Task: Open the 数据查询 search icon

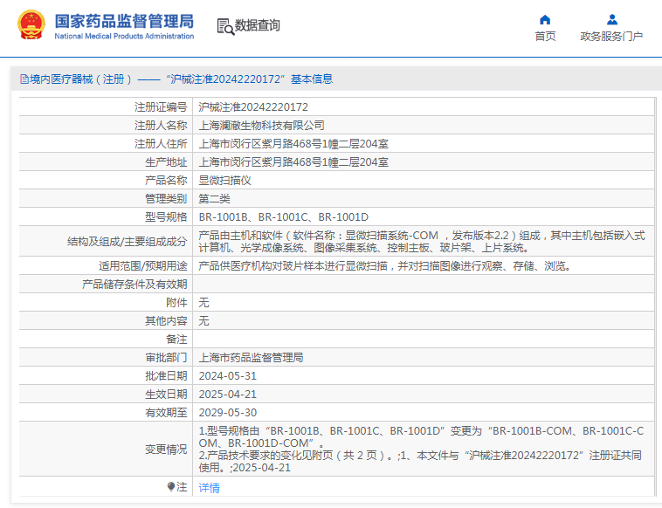Action: [225, 26]
